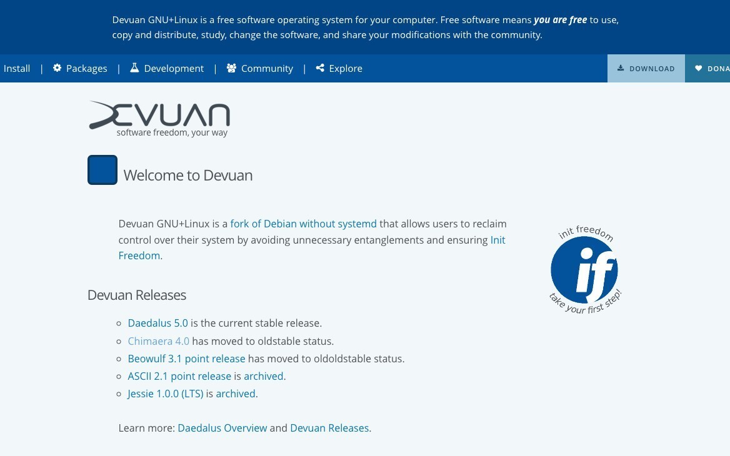Image resolution: width=730 pixels, height=456 pixels.
Task: Click the blue square icon beside Welcome heading
Action: pos(102,169)
